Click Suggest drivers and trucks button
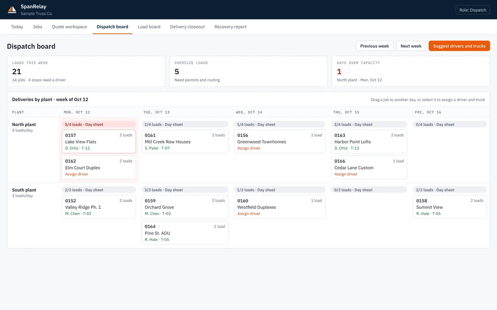The height and width of the screenshot is (310, 497). (x=459, y=46)
